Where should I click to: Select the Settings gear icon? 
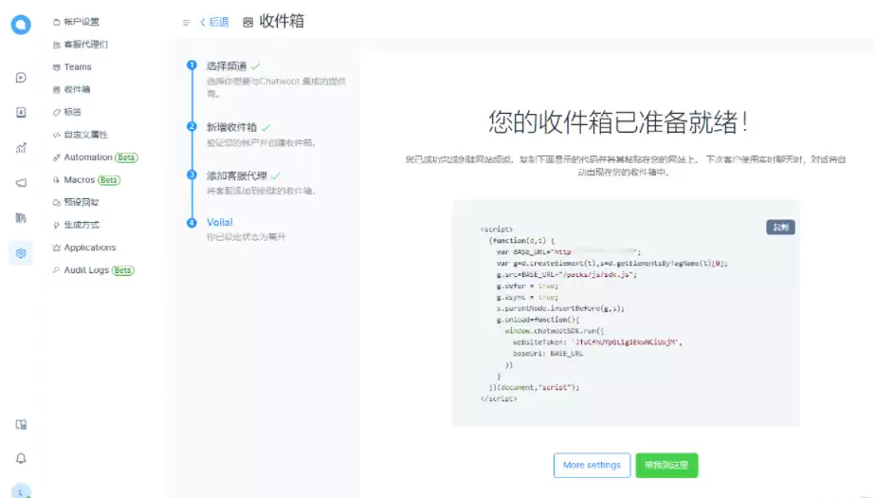tap(21, 252)
